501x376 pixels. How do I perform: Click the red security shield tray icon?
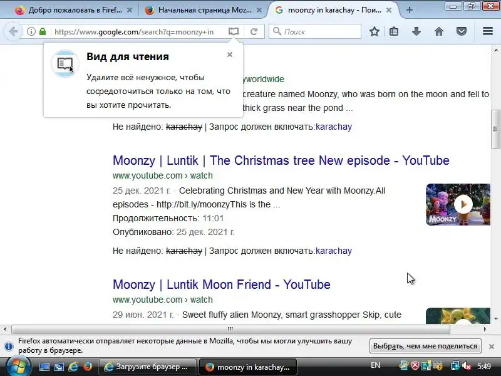(x=415, y=366)
